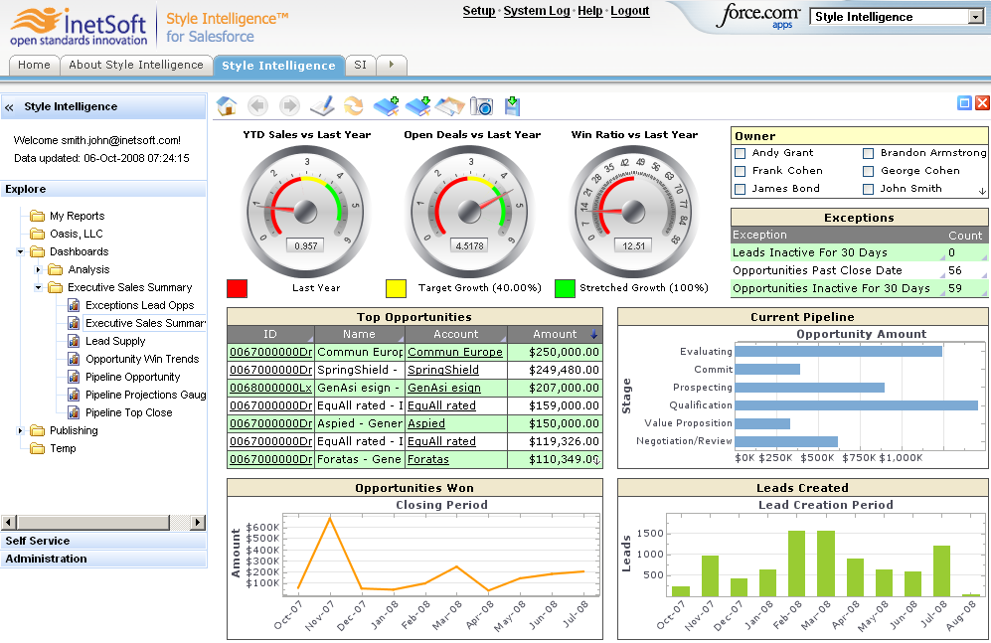
Task: Click the sidebar horizontal scrollbar right arrow
Action: [198, 522]
